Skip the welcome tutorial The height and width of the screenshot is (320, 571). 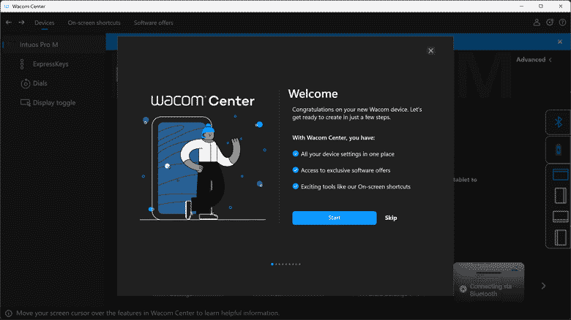[391, 218]
